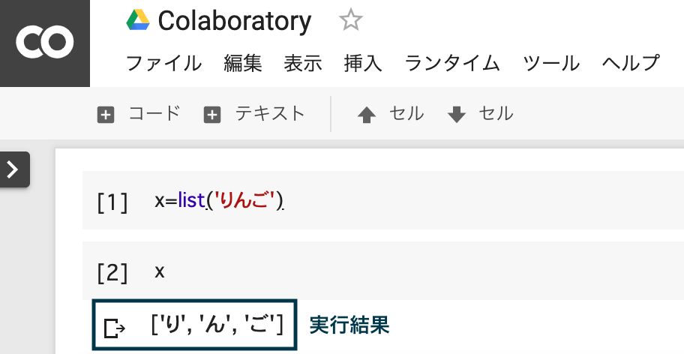Screen dimensions: 684x354
Task: Add a text cell with plus icon
Action: [x=212, y=115]
